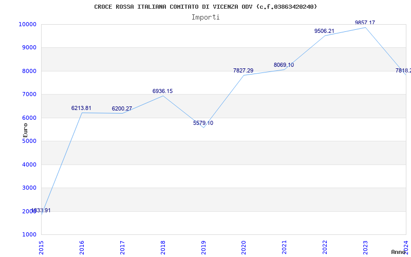Select the 6213.81 data label

tap(81, 108)
